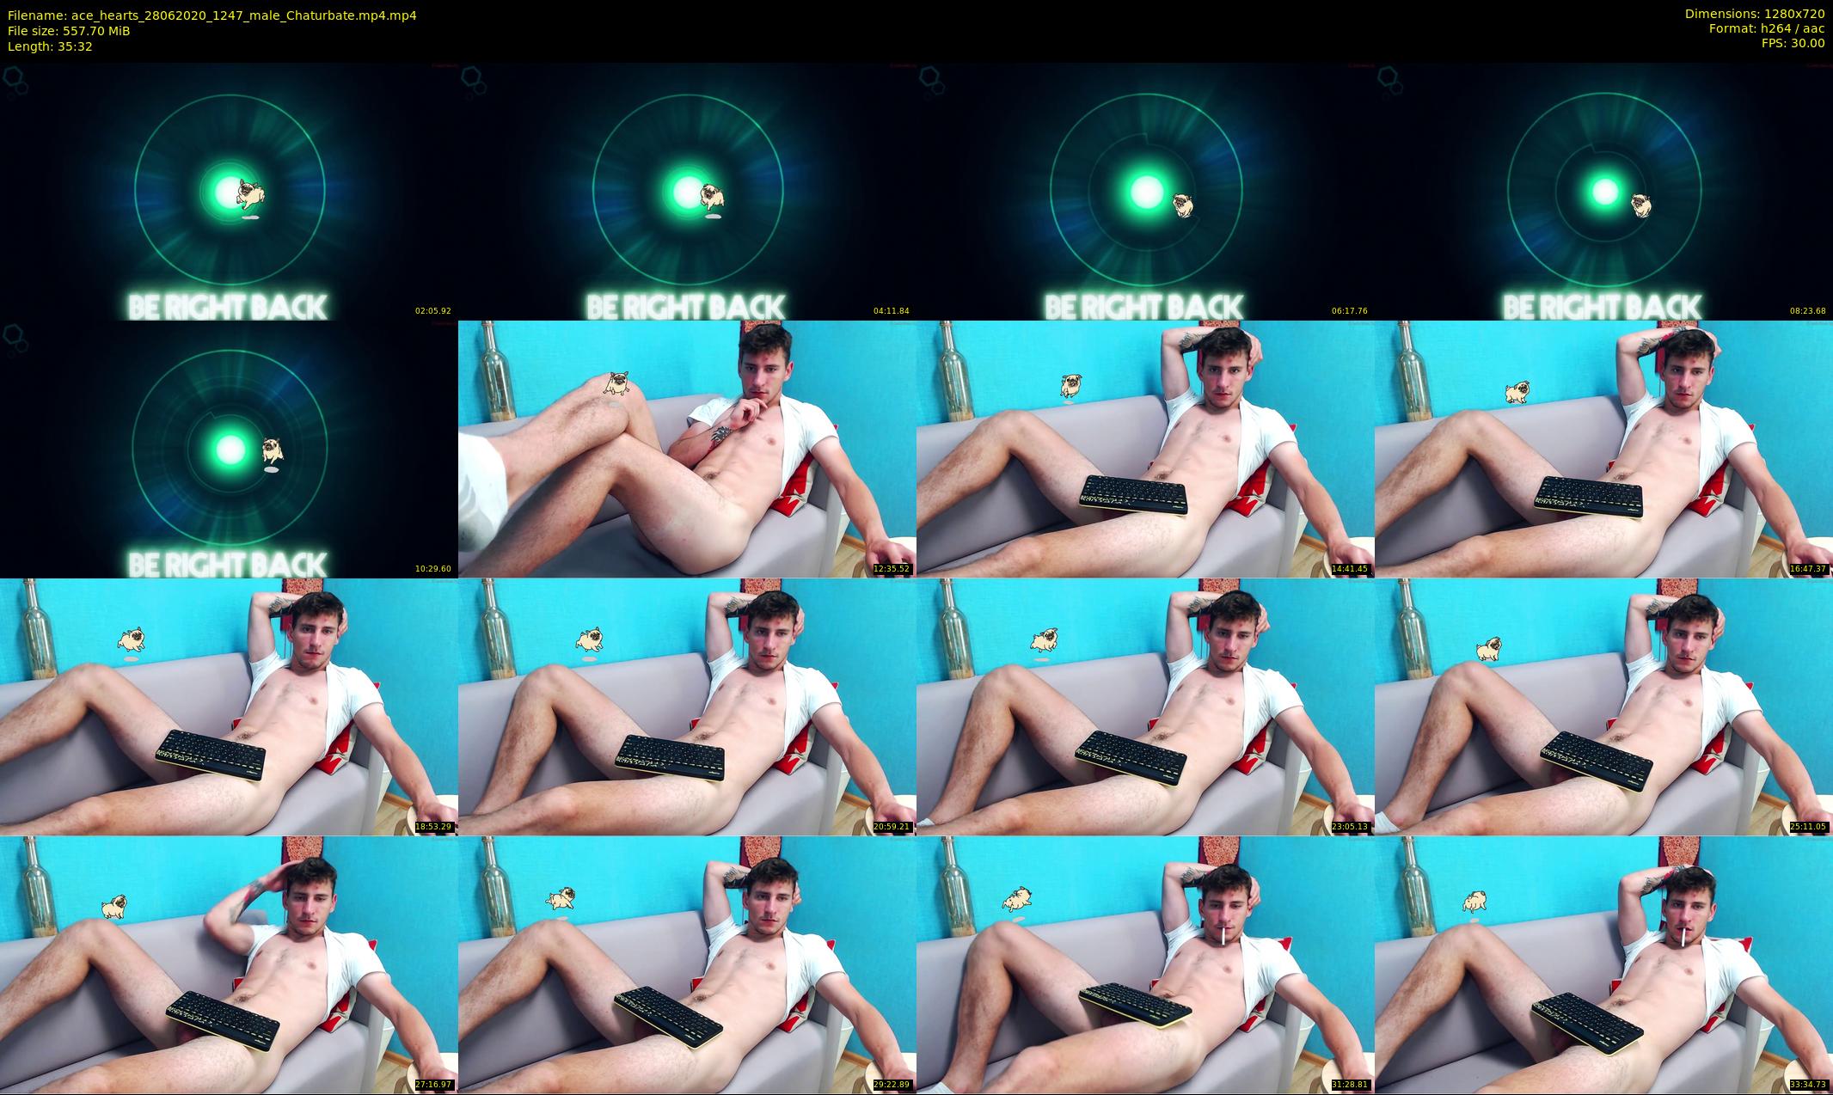1833x1095 pixels.
Task: Click the frame timestamped 25:11.05
Action: tap(1603, 707)
